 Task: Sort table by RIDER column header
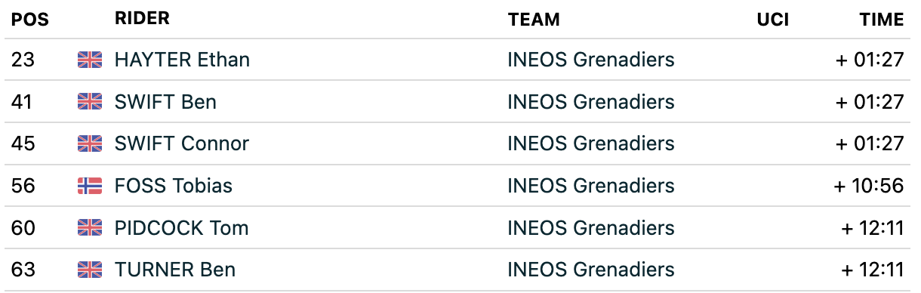(x=142, y=19)
